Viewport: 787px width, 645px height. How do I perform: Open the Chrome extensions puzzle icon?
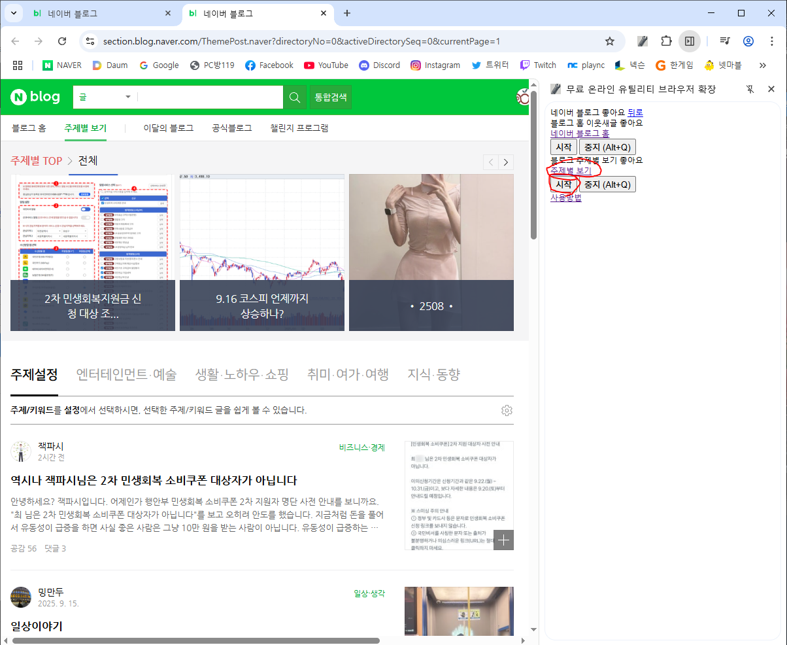(666, 41)
